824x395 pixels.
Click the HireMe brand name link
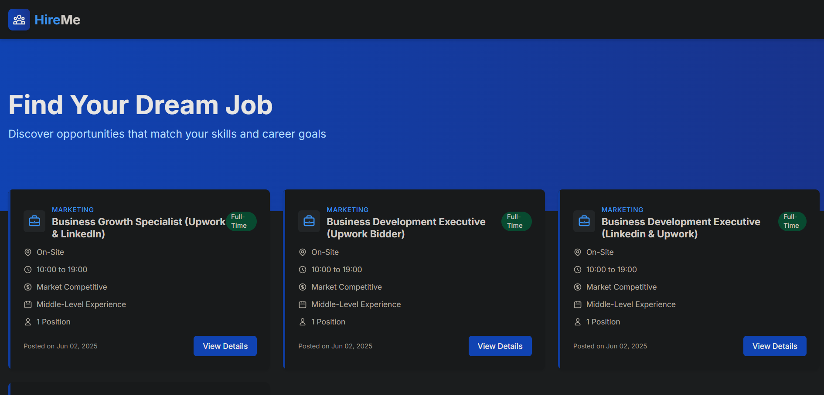tap(57, 20)
